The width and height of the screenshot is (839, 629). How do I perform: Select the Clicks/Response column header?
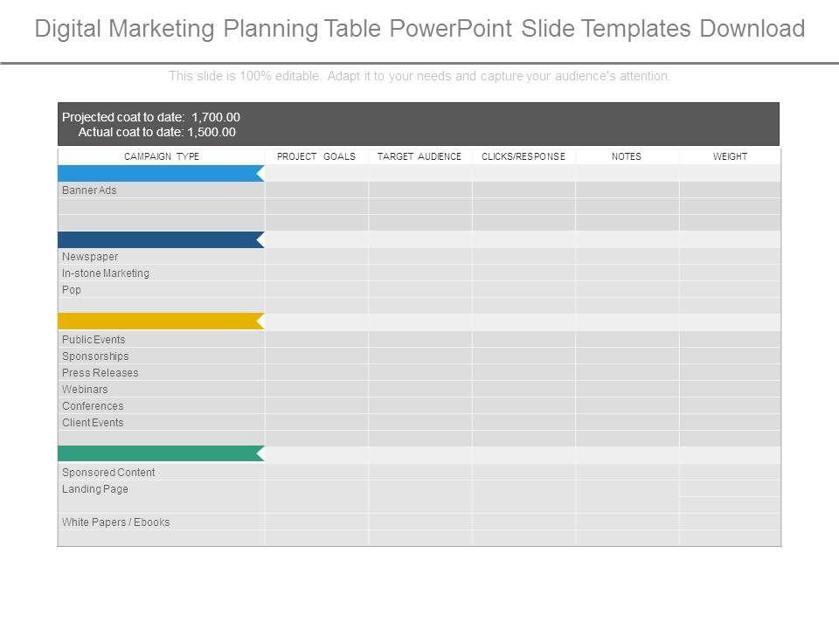[524, 156]
